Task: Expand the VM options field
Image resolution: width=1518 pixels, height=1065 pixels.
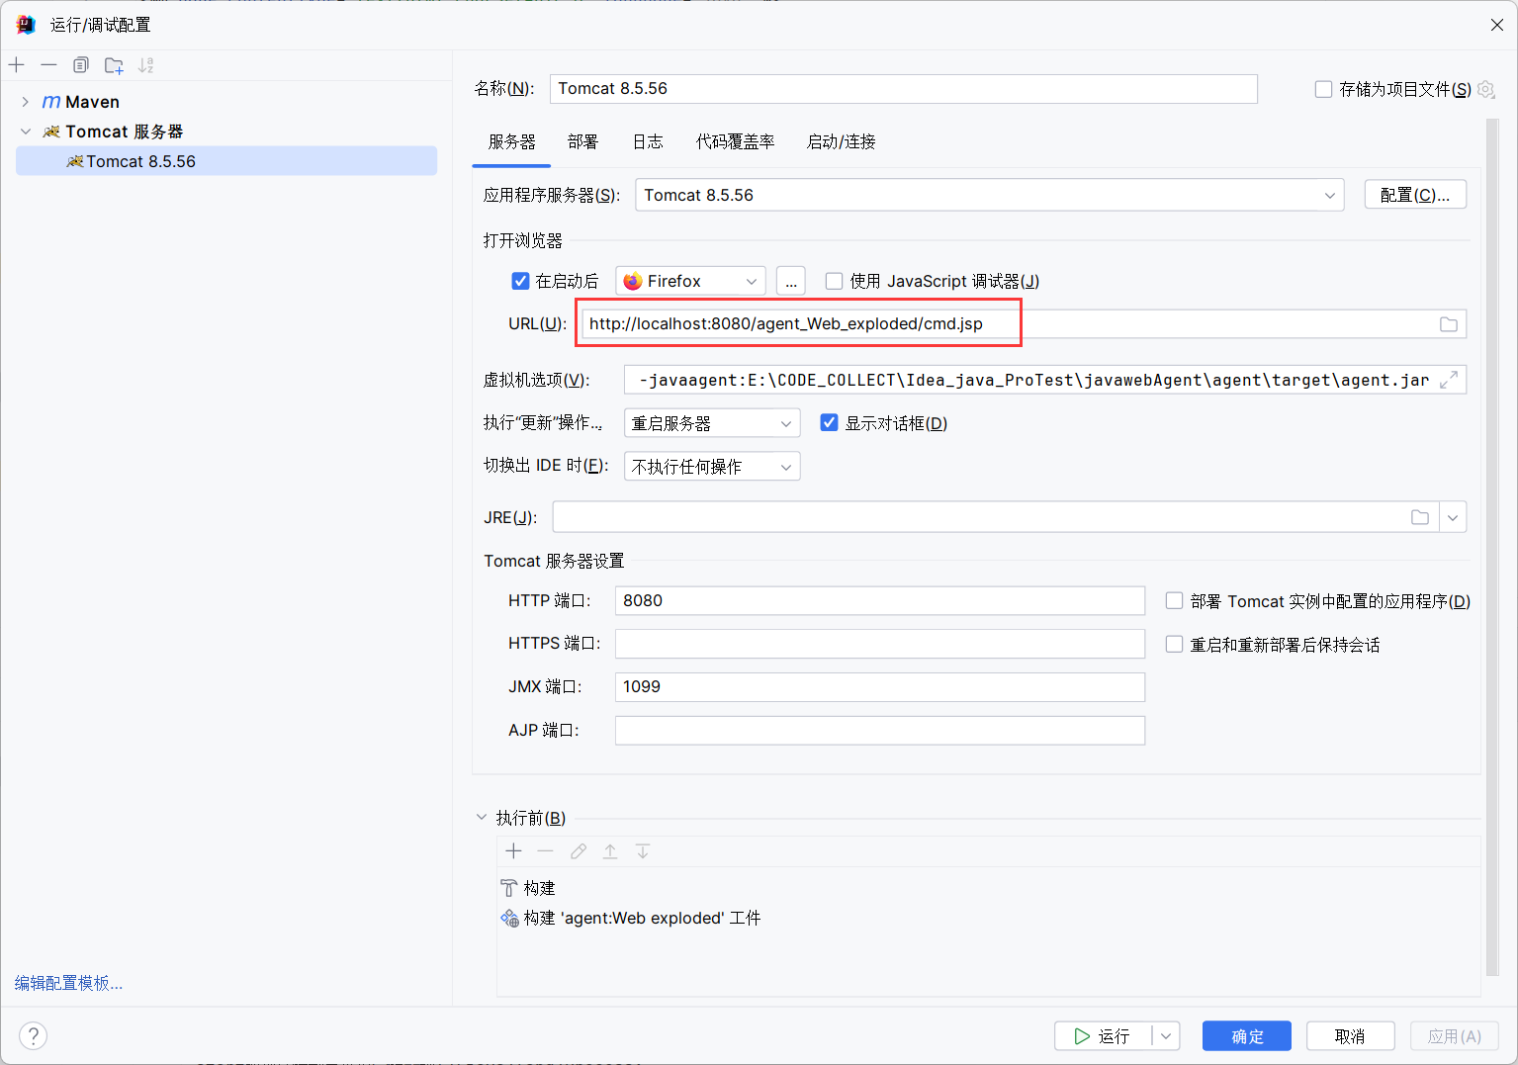Action: coord(1449,380)
